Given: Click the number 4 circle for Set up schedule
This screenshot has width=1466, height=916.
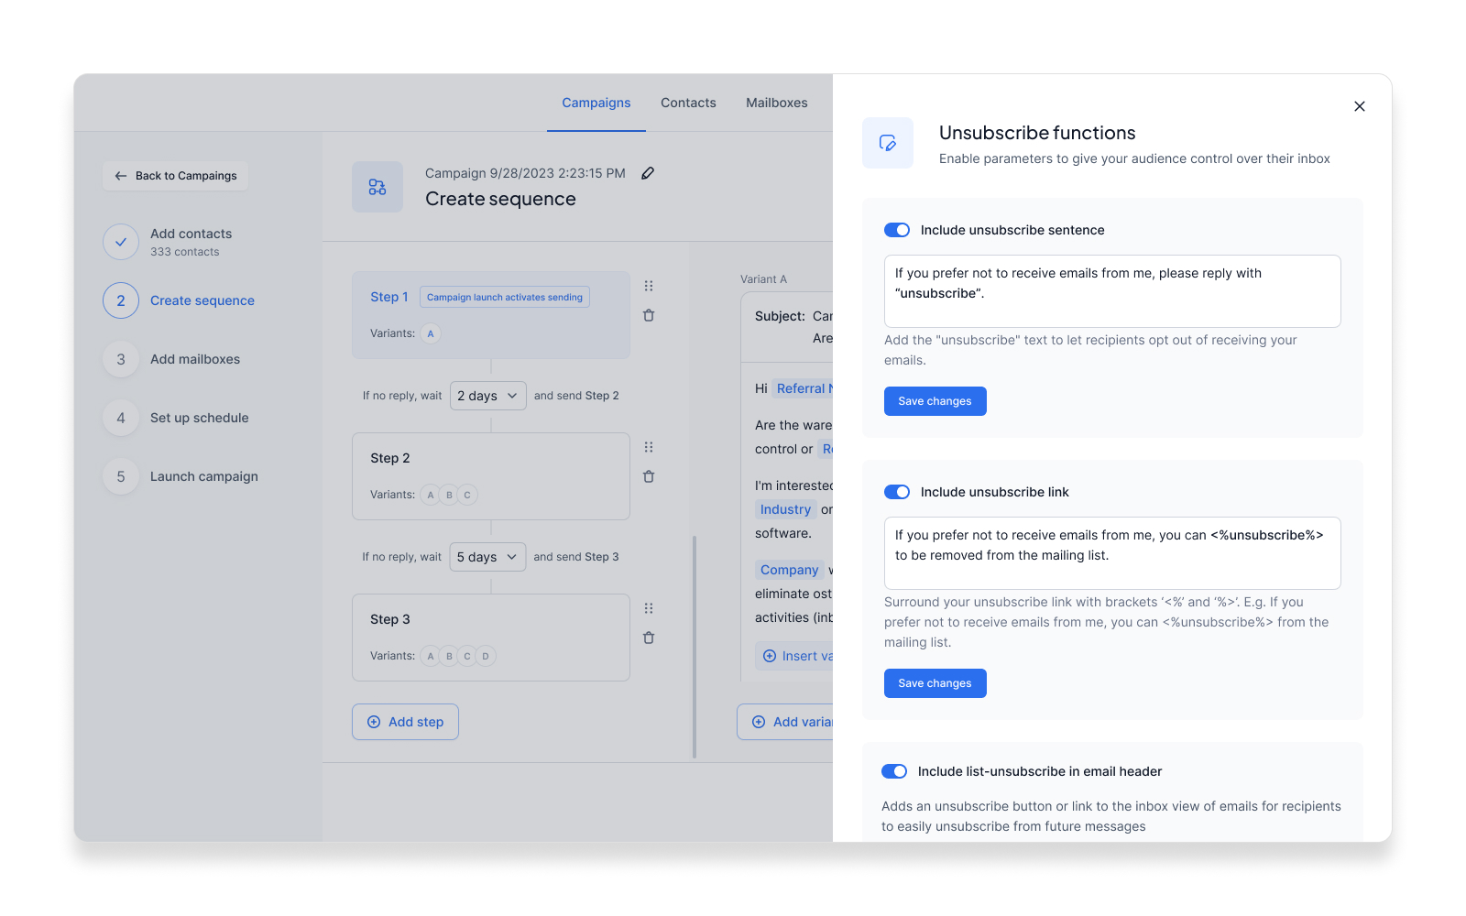Looking at the screenshot, I should click(x=121, y=418).
